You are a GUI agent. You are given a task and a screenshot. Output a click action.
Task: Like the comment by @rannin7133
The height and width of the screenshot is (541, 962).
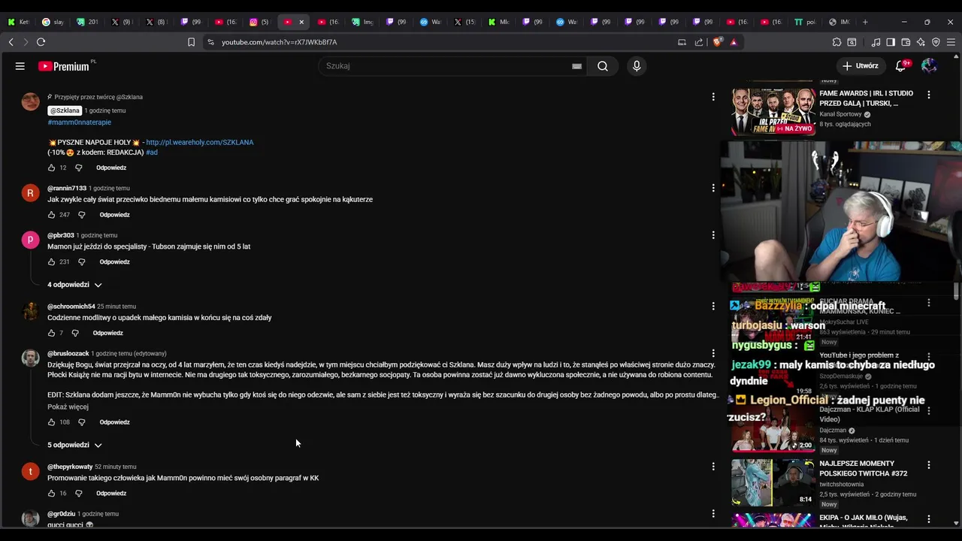click(52, 215)
